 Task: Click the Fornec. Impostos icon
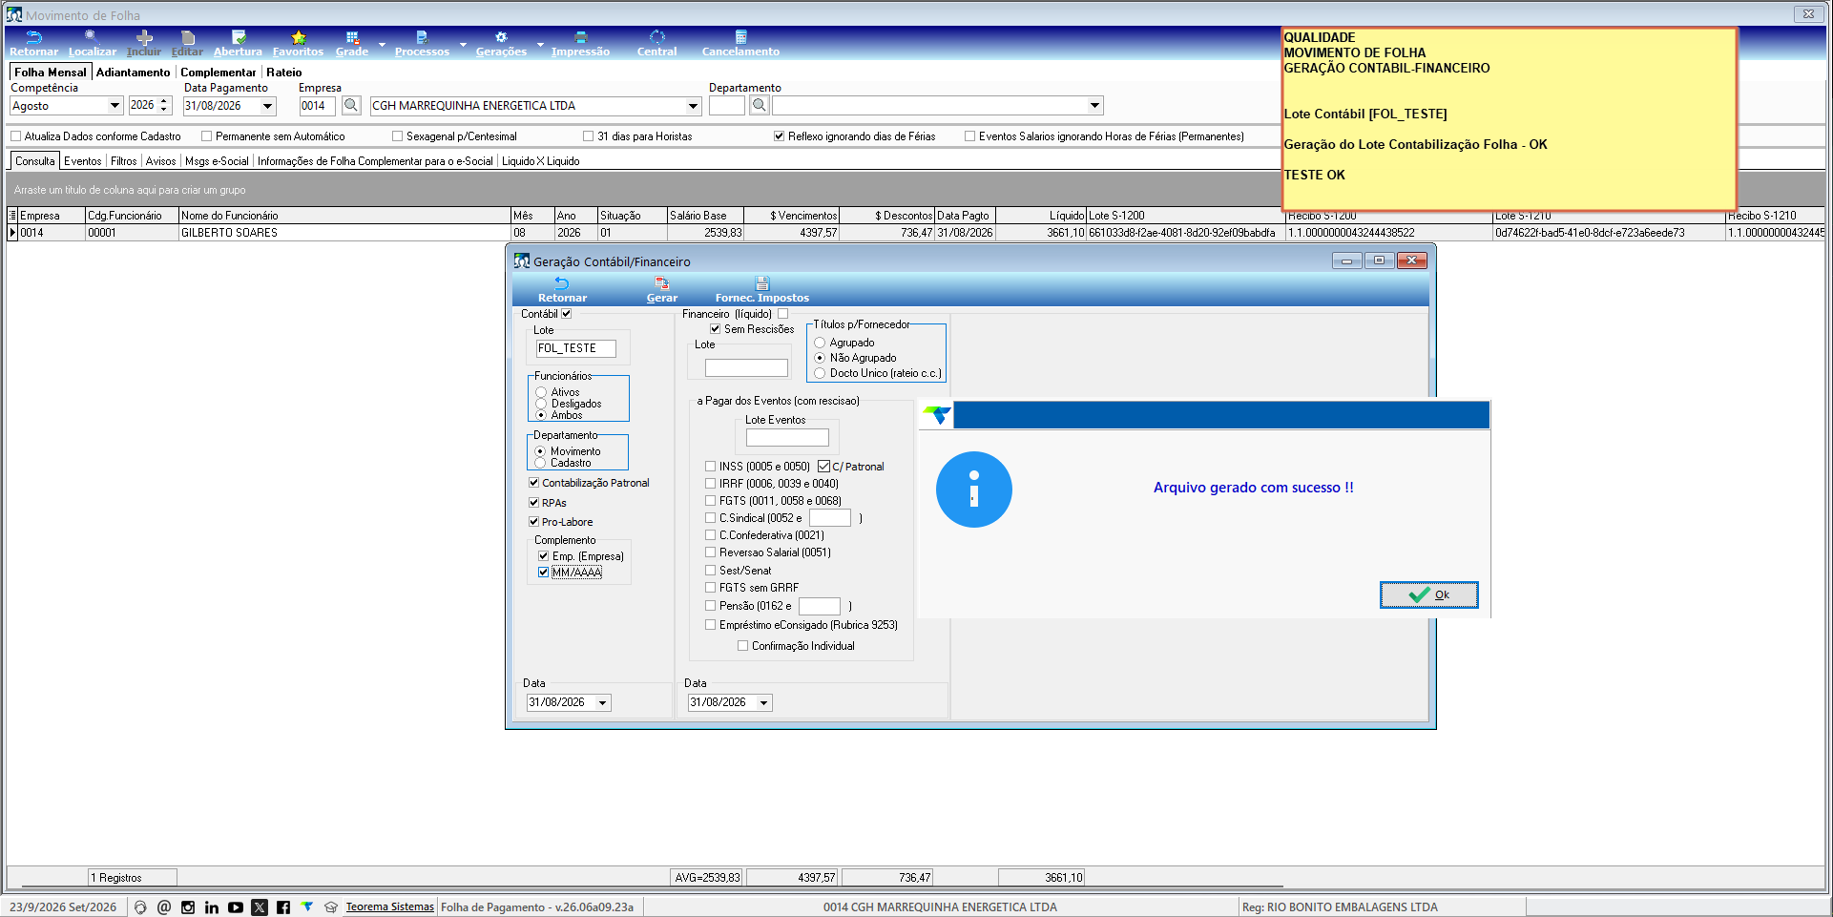(762, 290)
